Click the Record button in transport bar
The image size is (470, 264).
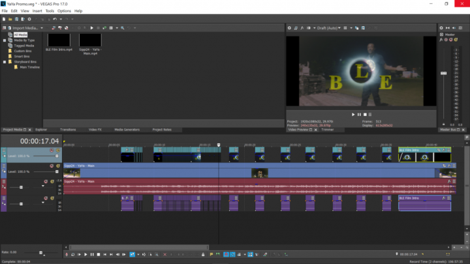pos(67,254)
